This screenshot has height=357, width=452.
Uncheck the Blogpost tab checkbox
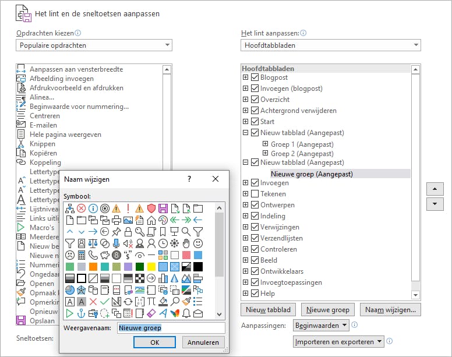[255, 77]
